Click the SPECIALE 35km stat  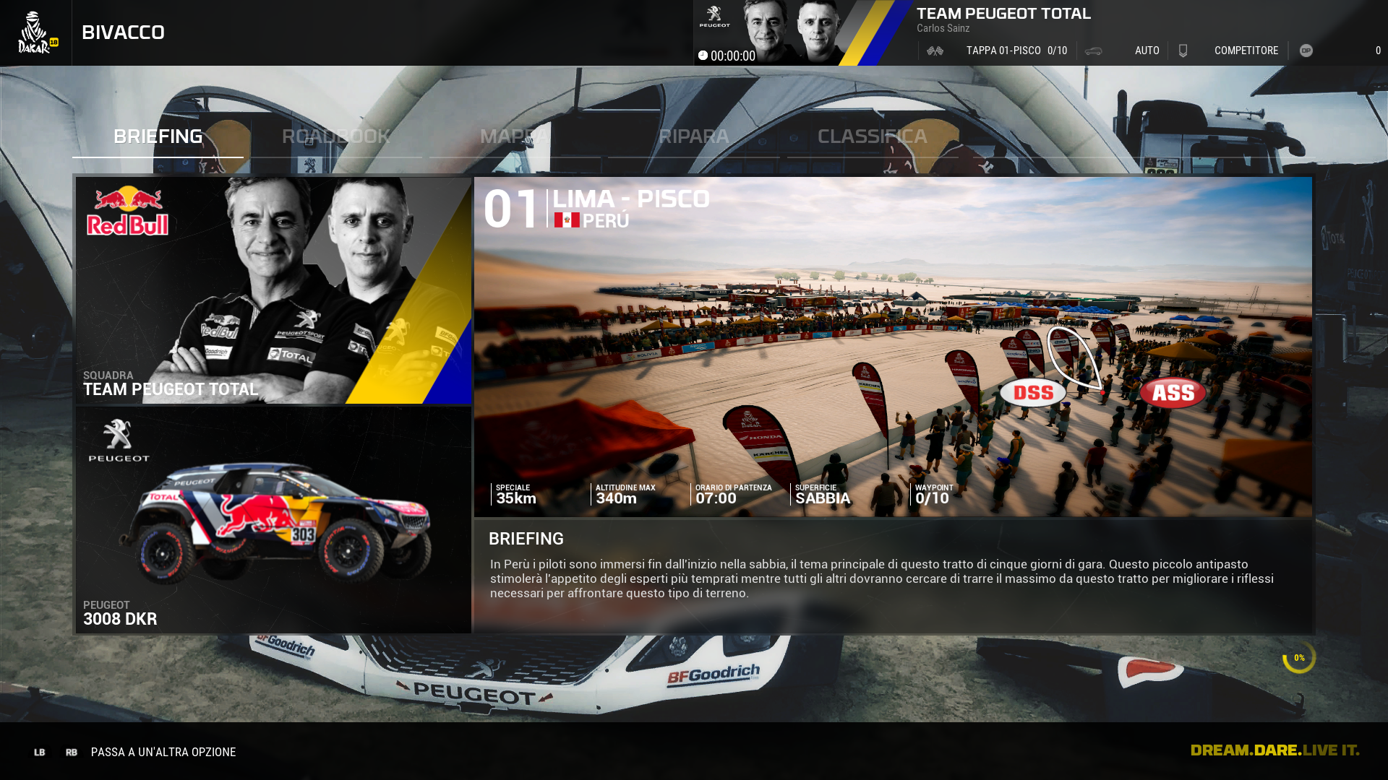pyautogui.click(x=516, y=495)
